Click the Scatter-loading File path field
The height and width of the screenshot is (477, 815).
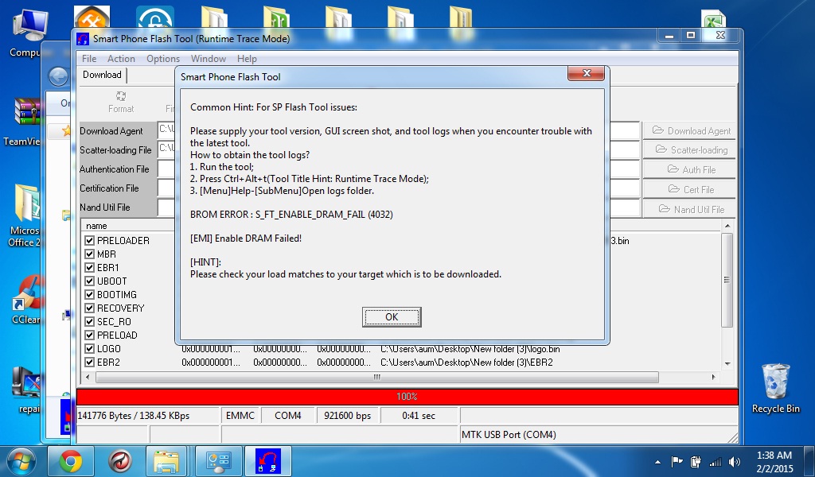point(167,149)
